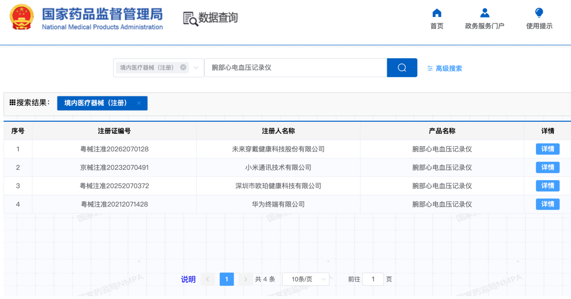Go to next page arrow
The width and height of the screenshot is (571, 299).
coord(245,279)
